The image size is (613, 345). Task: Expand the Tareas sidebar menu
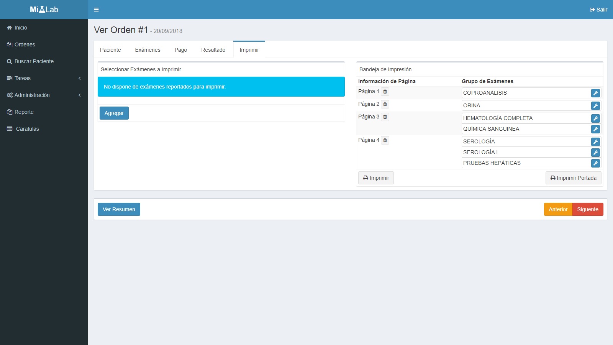44,78
